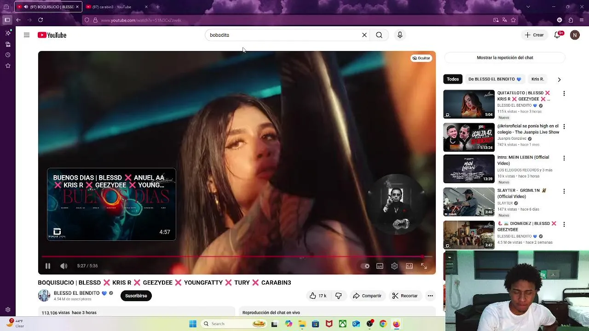Open SLAYTER - GR3ML1N video title
This screenshot has height=331, width=589.
pyautogui.click(x=521, y=193)
